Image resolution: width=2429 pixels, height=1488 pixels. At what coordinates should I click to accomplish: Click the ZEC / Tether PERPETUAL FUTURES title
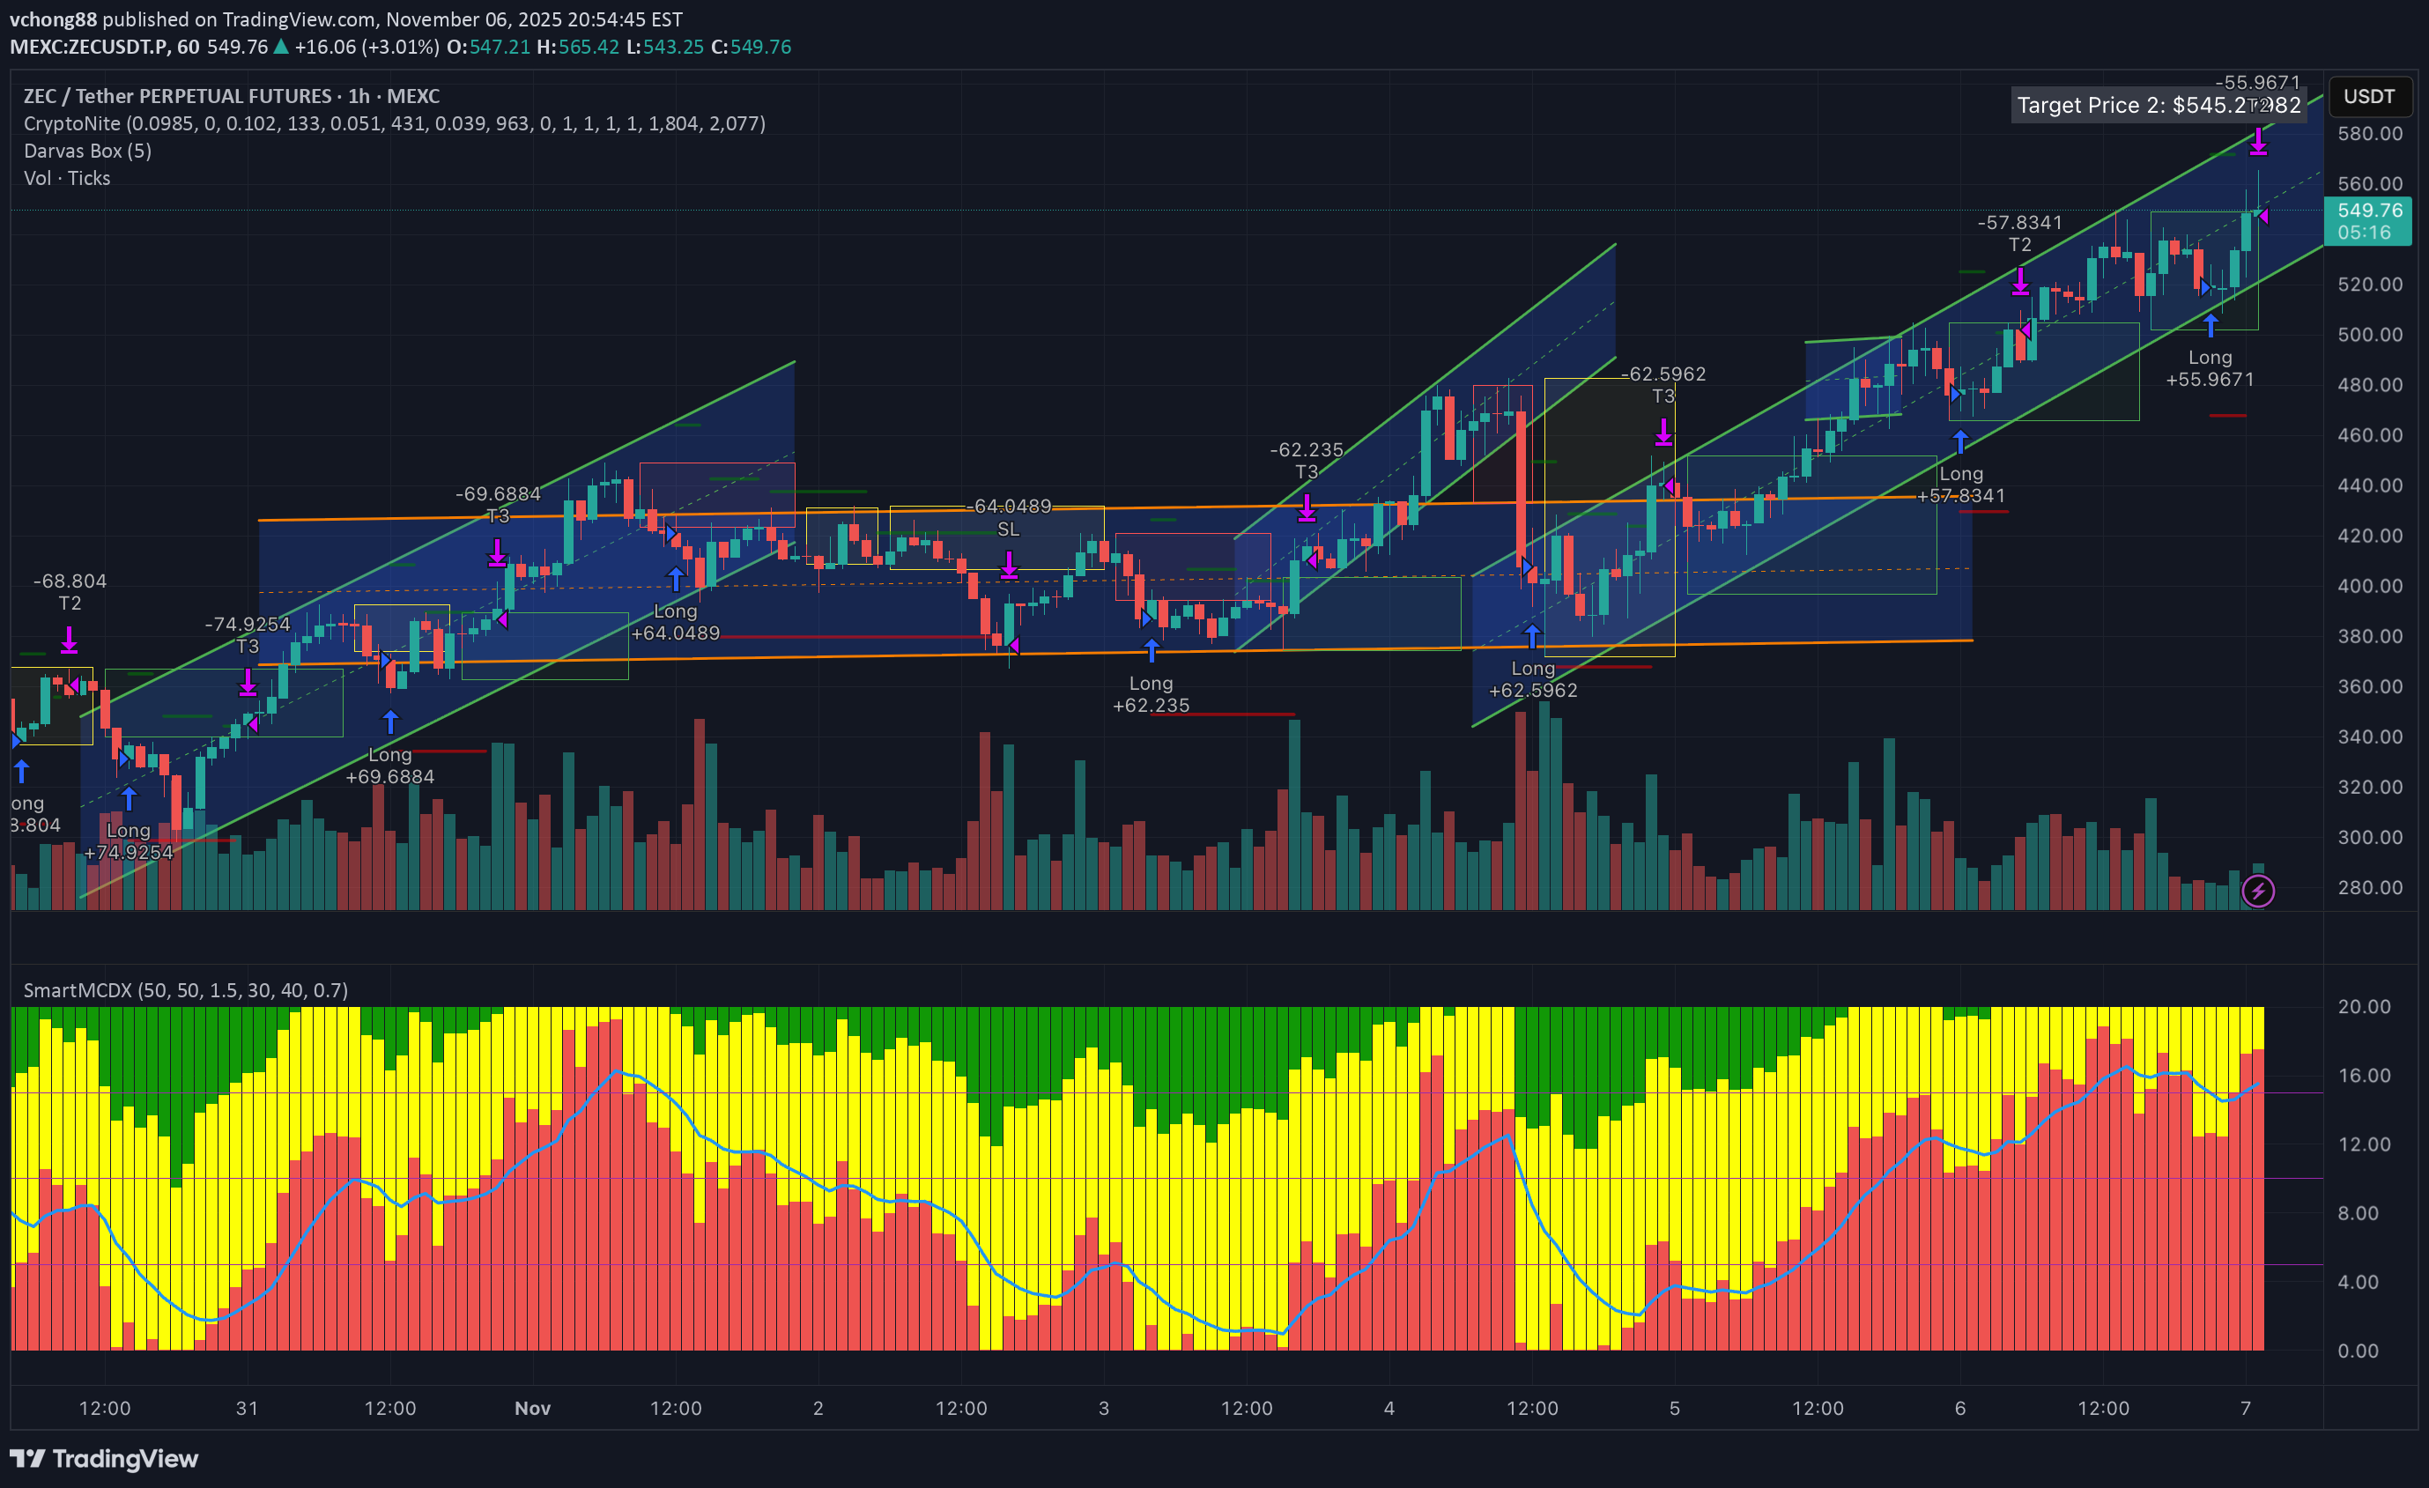pyautogui.click(x=232, y=95)
